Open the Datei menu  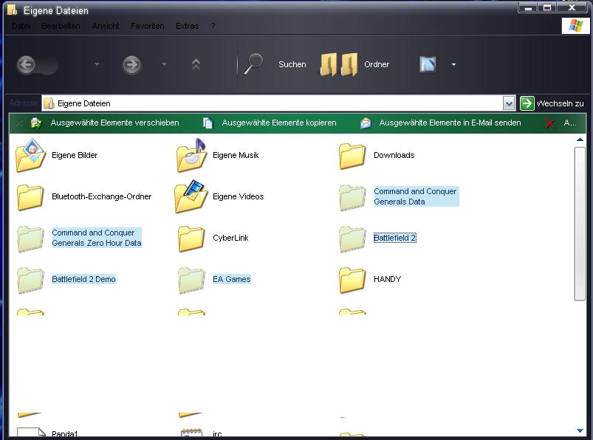(21, 26)
